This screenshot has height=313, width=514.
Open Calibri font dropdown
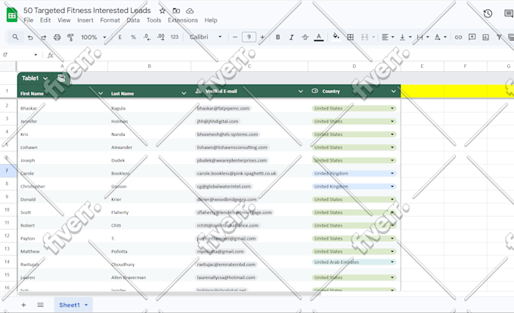[x=206, y=37]
